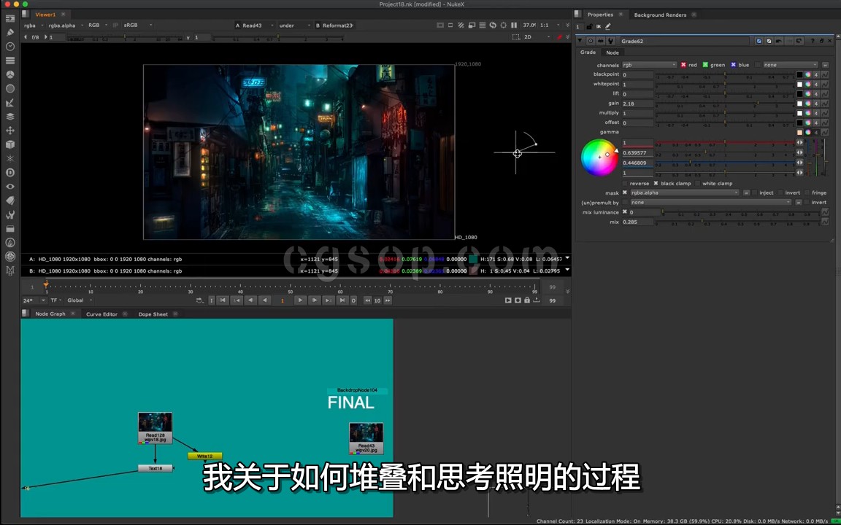Open the Time nodes clock icon
The height and width of the screenshot is (525, 841).
pos(9,47)
